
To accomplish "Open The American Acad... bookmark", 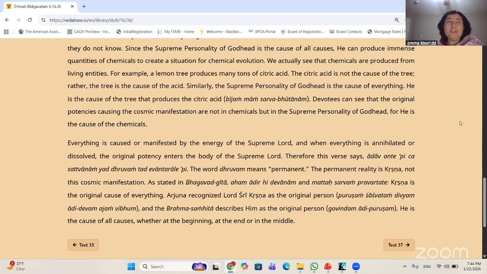I will (40, 32).
